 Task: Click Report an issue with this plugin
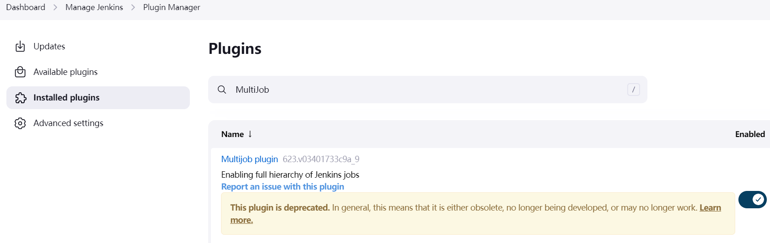[282, 186]
